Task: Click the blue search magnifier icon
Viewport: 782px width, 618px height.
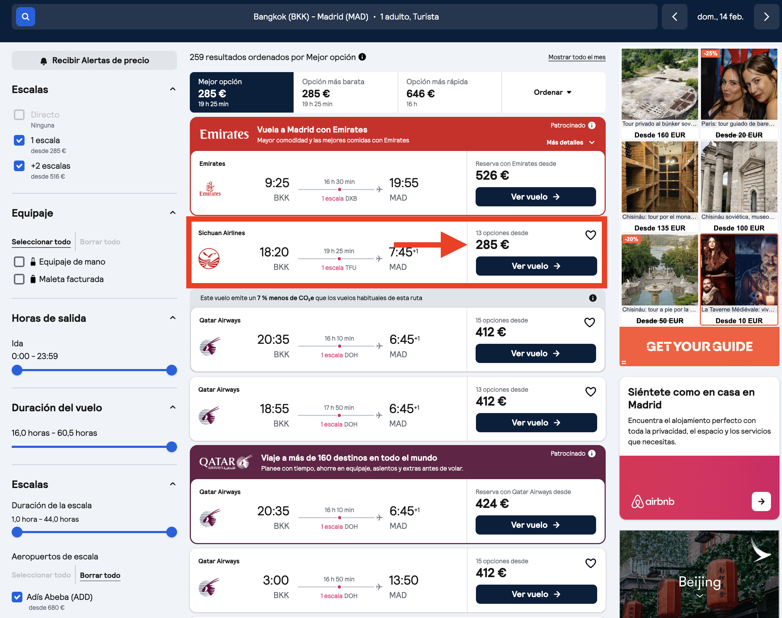Action: (x=25, y=17)
